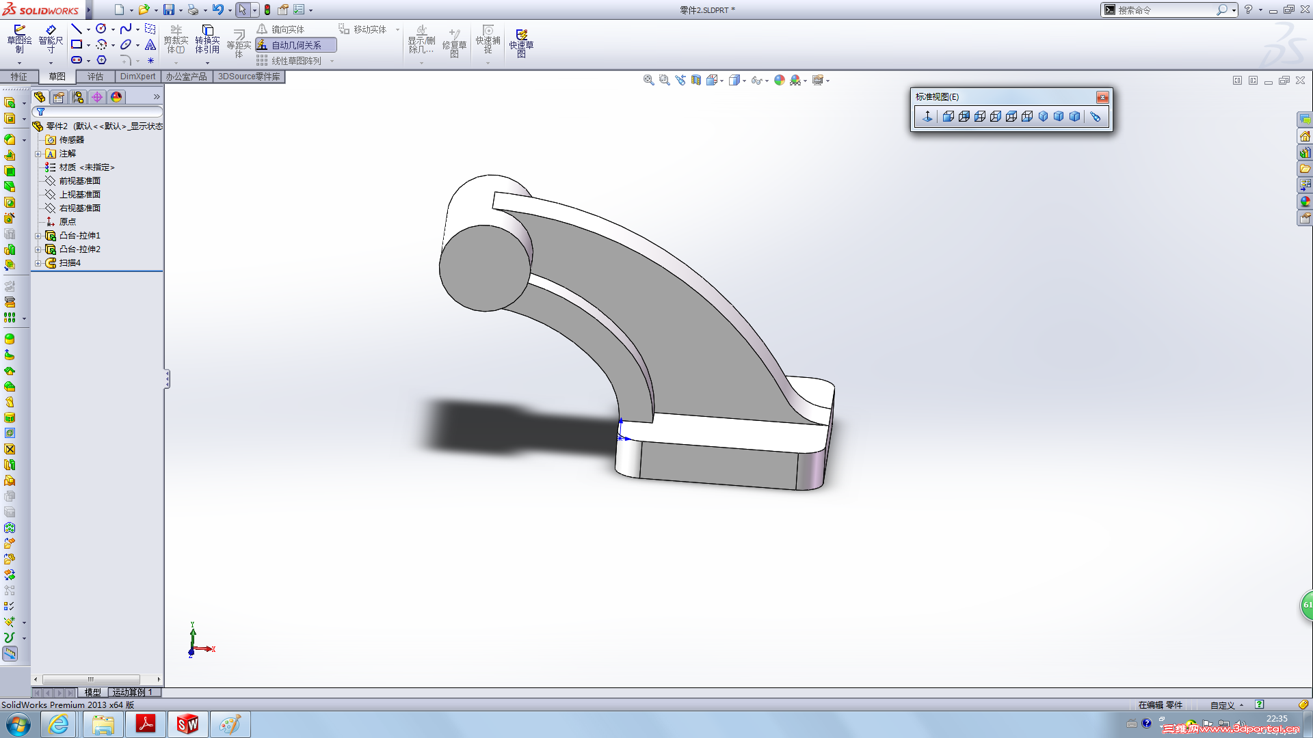Viewport: 1313px width, 738px height.
Task: Expand the 凸台-拉伸1 feature node
Action: click(38, 236)
